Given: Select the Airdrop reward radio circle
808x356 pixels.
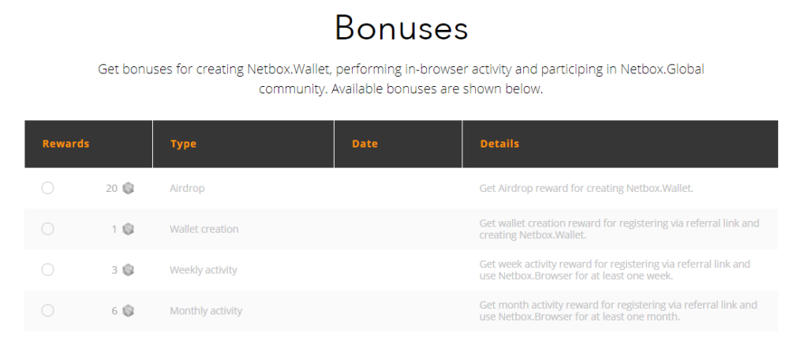Looking at the screenshot, I should tap(47, 188).
